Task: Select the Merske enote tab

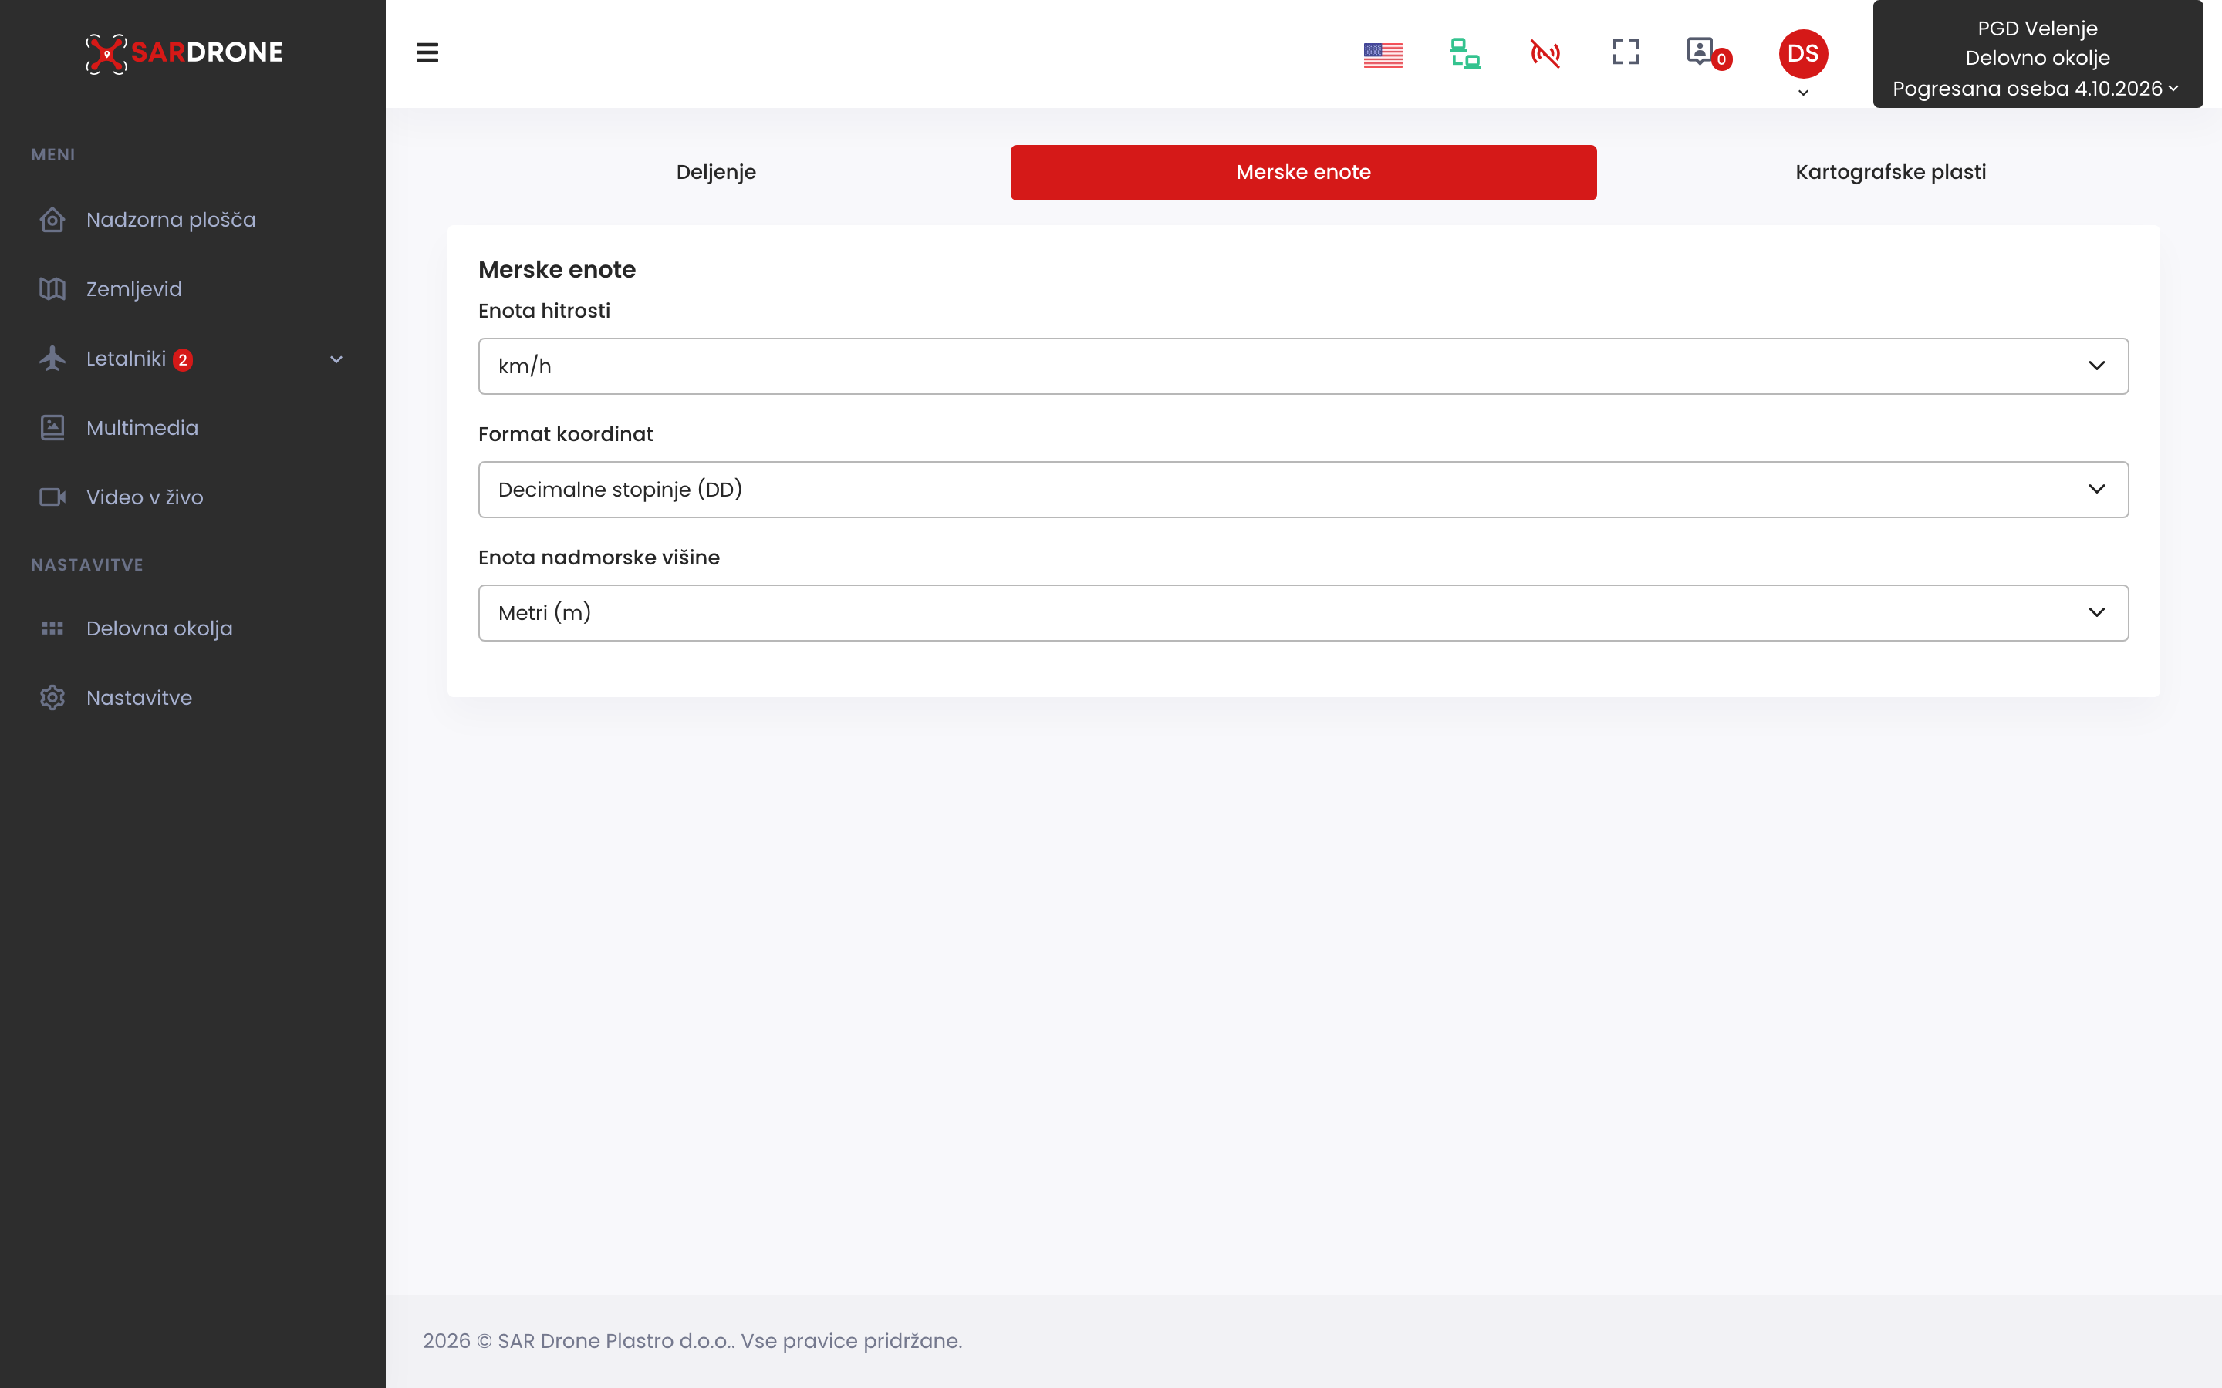Action: (1303, 173)
